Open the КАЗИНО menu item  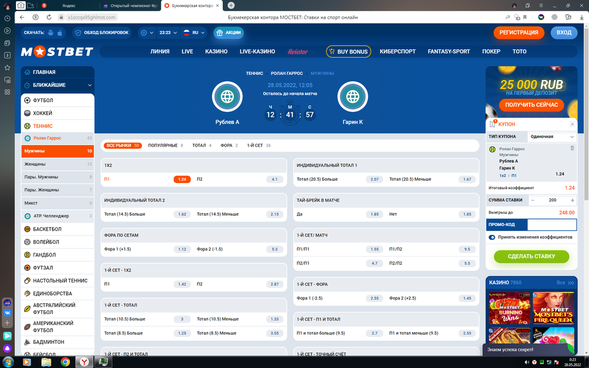click(216, 51)
